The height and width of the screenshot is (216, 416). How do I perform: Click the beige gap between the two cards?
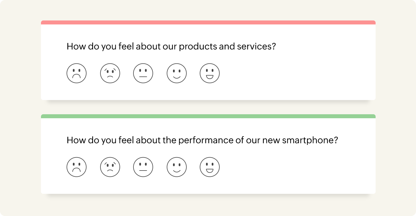tap(208, 107)
